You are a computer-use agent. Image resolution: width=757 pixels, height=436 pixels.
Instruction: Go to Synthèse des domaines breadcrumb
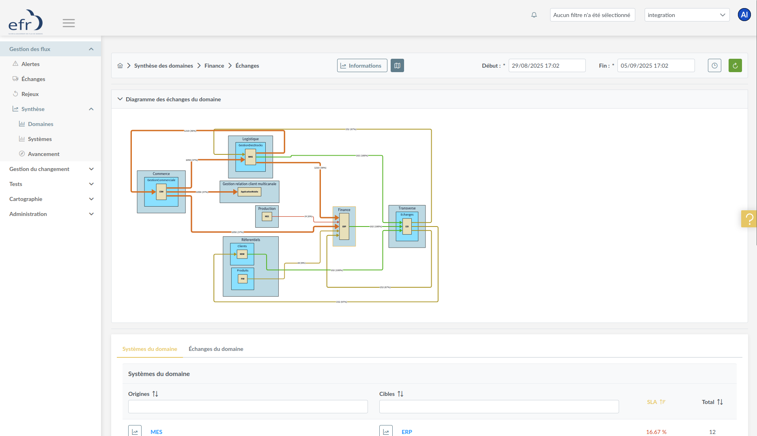(163, 66)
